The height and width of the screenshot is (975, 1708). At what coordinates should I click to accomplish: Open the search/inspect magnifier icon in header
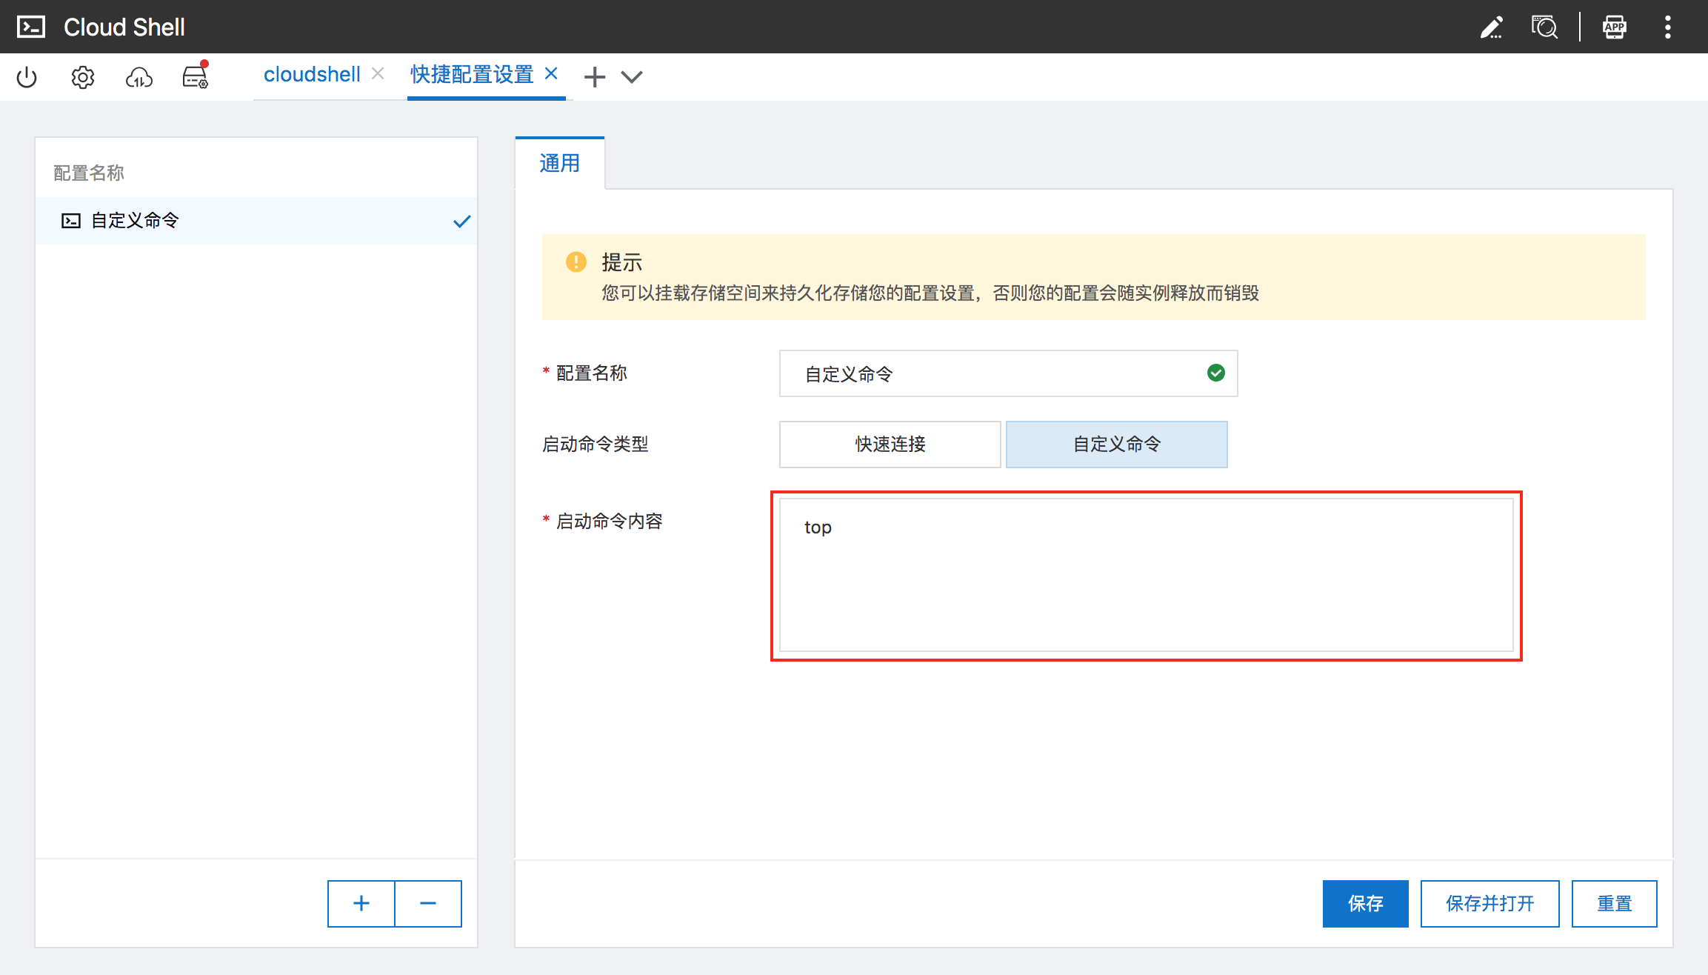[x=1544, y=27]
